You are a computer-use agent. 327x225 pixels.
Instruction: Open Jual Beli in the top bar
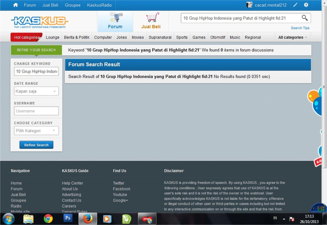[x=50, y=5]
